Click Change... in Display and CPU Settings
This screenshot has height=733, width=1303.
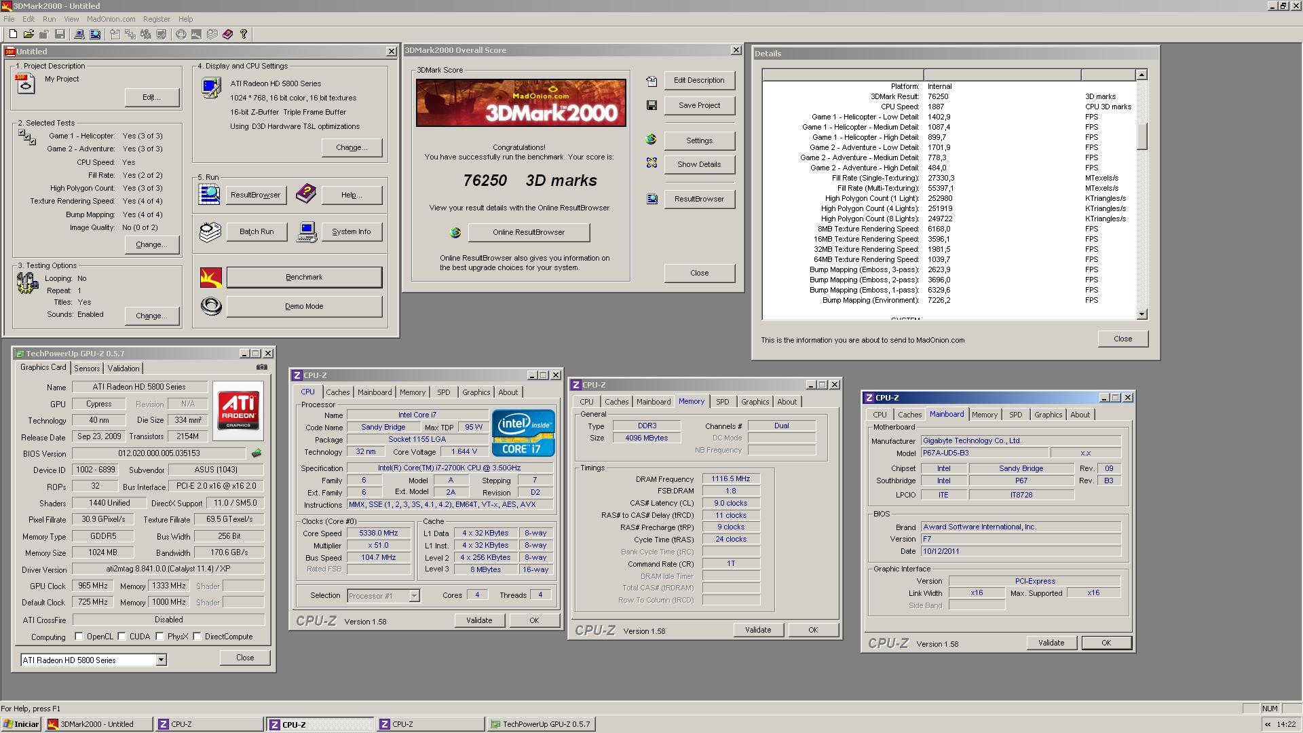click(x=352, y=147)
